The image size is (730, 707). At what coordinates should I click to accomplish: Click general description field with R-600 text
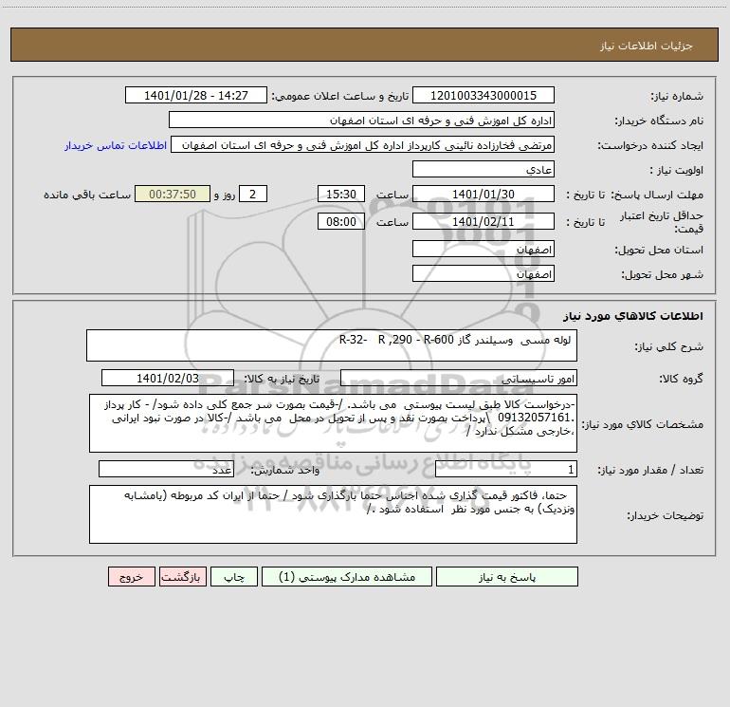pos(332,345)
